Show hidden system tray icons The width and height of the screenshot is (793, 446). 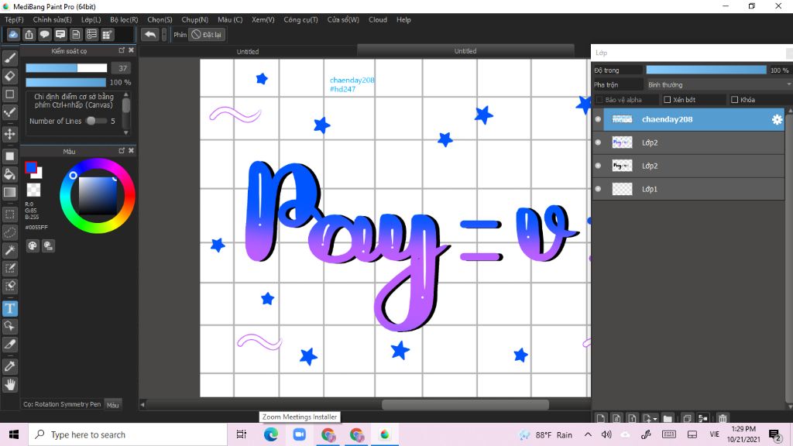588,434
